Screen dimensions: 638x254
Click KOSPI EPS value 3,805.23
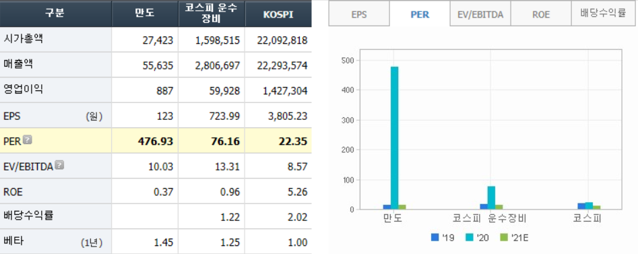point(288,117)
